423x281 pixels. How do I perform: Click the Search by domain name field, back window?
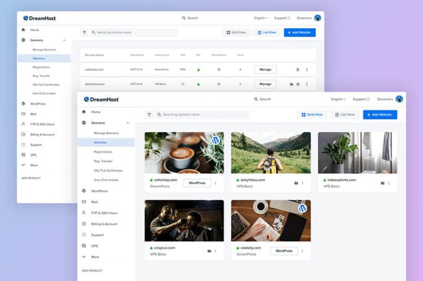pos(134,32)
